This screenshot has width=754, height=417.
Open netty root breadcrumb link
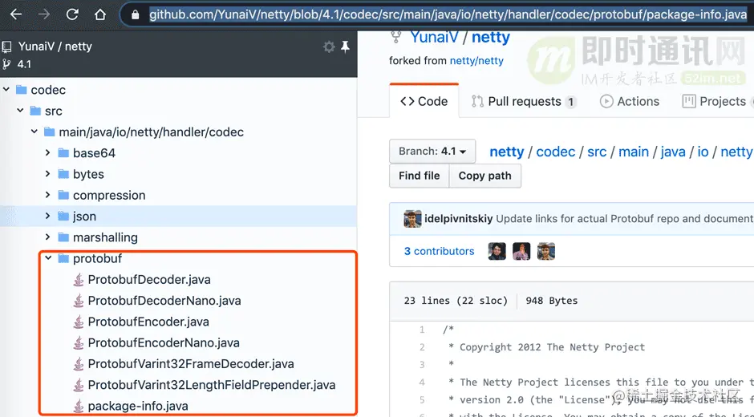pyautogui.click(x=506, y=152)
